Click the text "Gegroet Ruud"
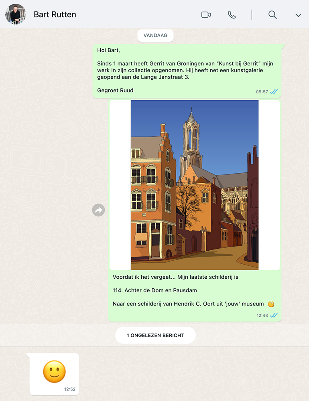Viewport: 309px width, 401px height. (115, 90)
